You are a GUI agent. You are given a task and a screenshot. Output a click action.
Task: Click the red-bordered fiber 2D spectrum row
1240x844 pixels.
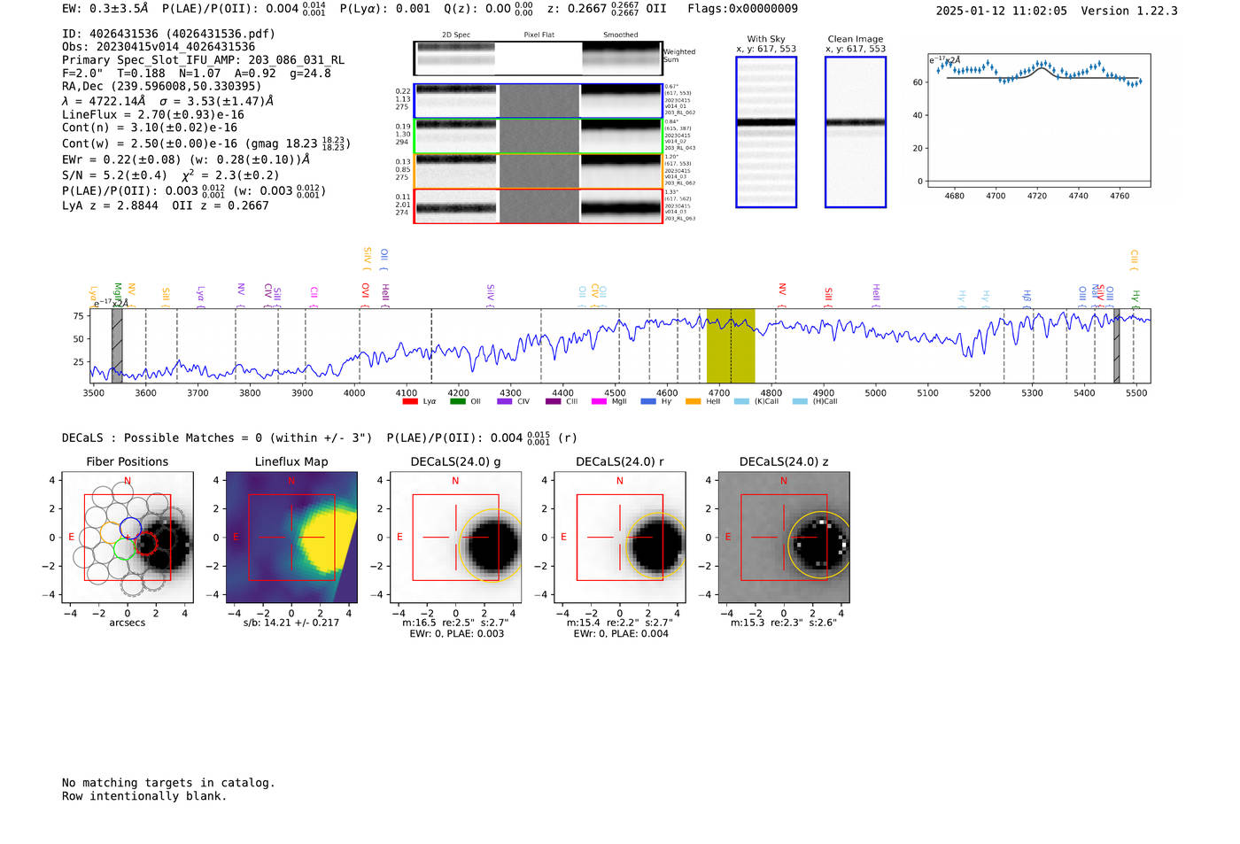538,206
